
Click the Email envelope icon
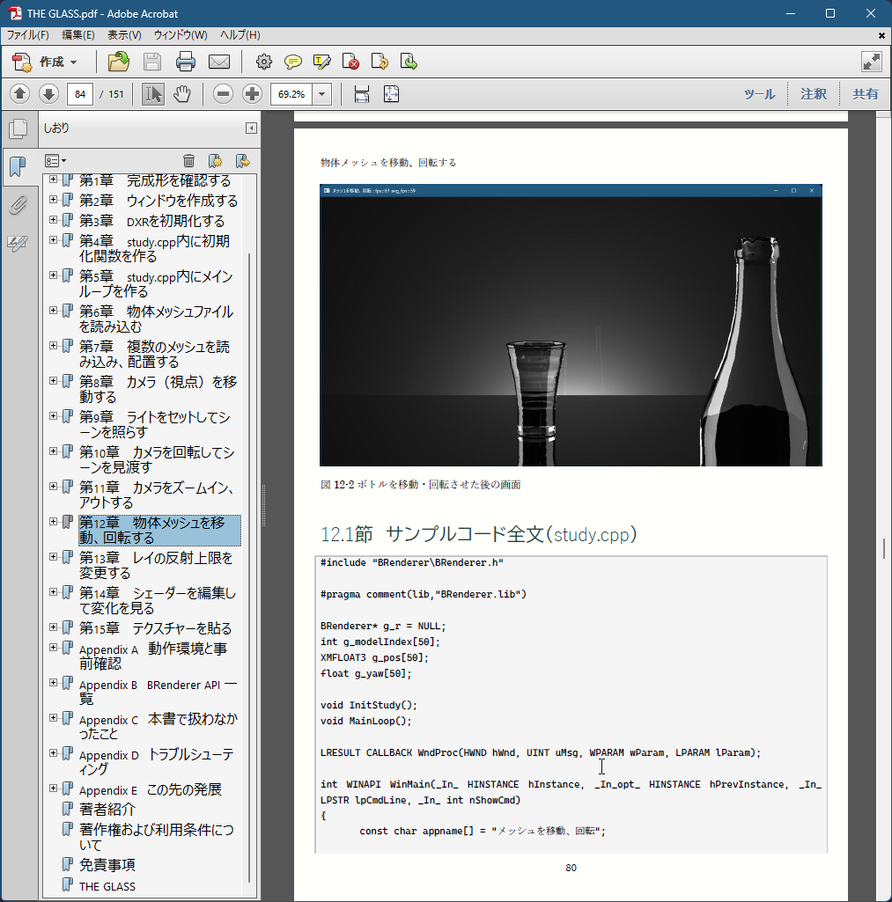(218, 62)
